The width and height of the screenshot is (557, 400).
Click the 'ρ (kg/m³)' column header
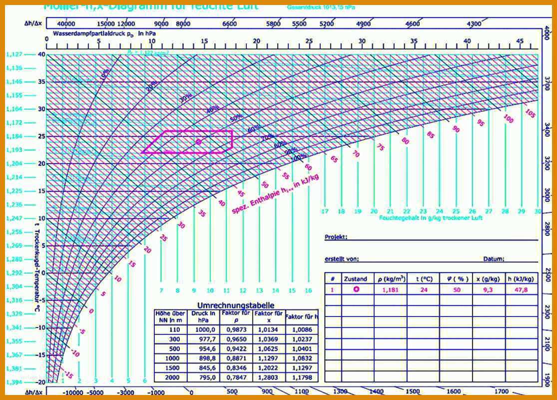pyautogui.click(x=391, y=279)
